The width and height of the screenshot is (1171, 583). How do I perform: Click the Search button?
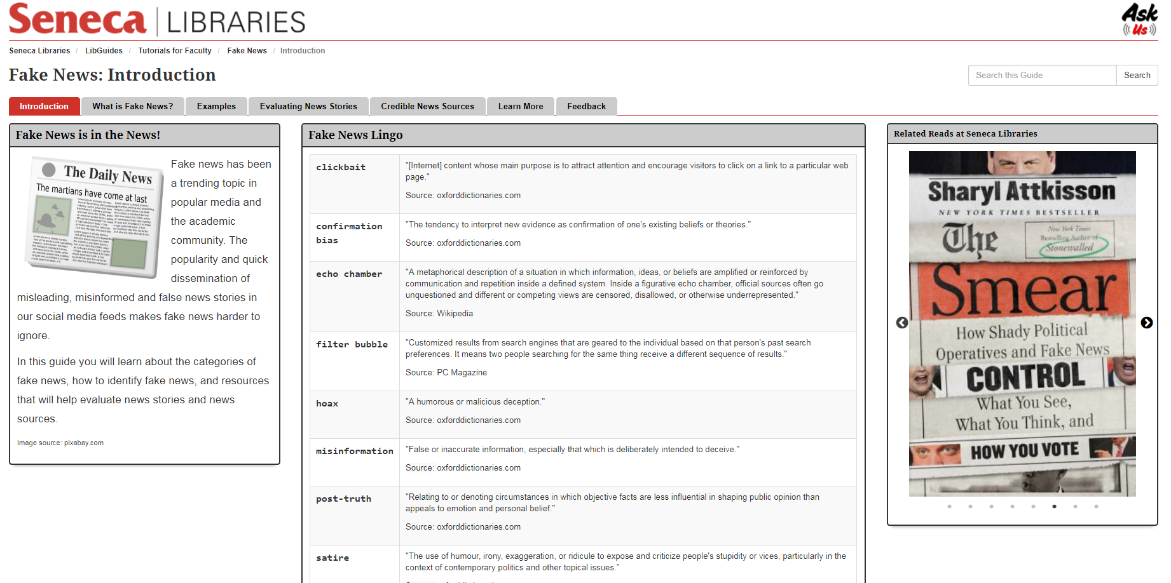click(1137, 75)
